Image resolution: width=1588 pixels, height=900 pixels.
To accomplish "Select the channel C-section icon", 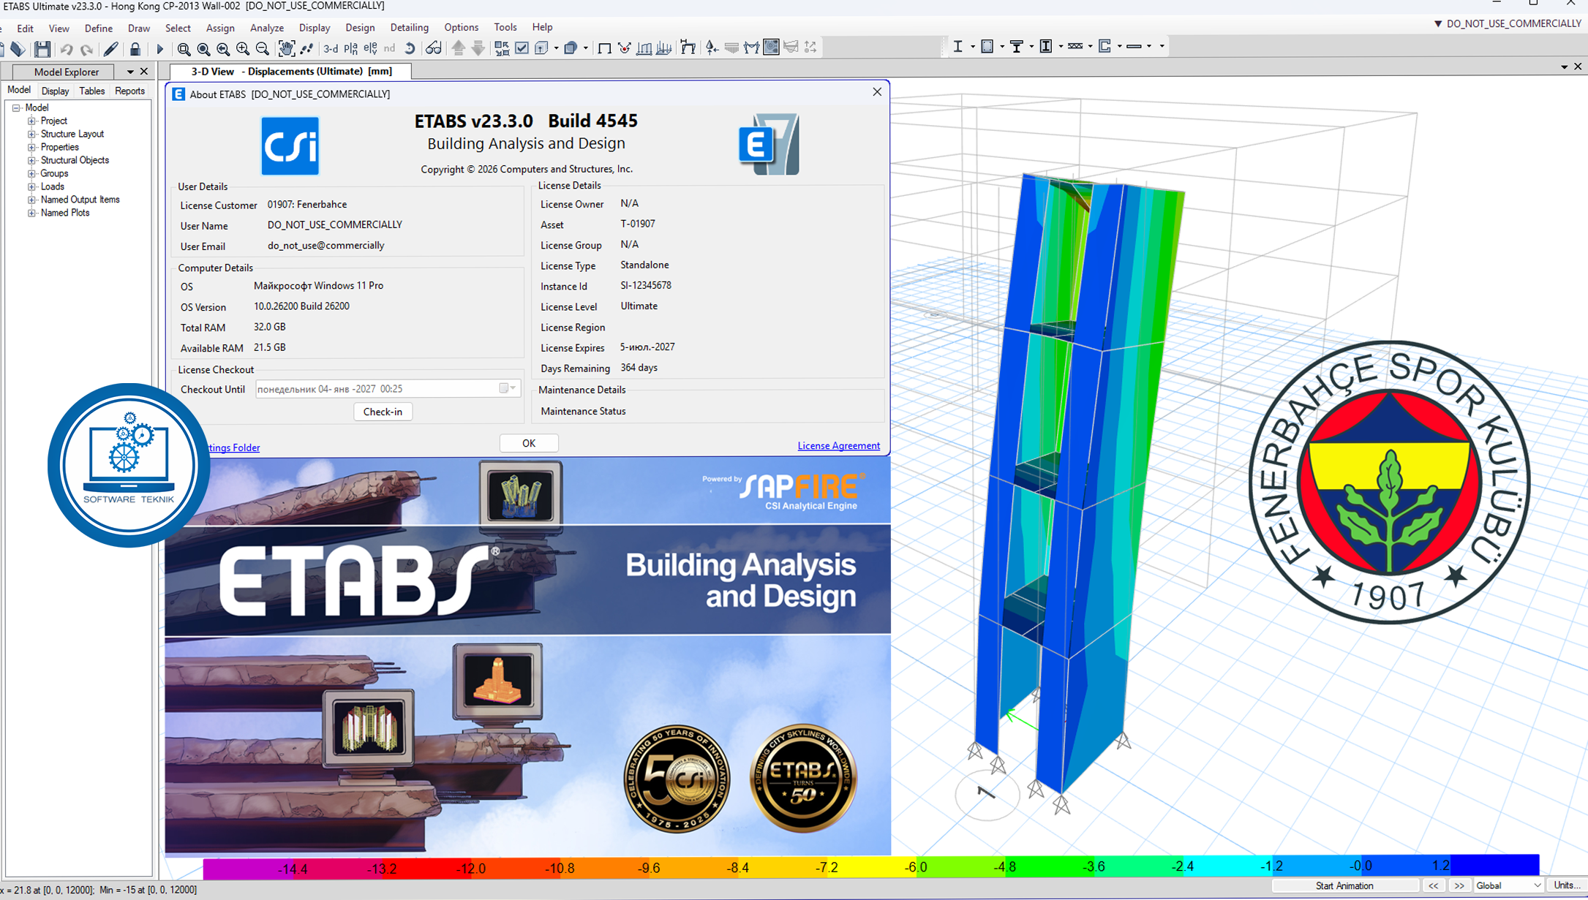I will coord(1105,46).
